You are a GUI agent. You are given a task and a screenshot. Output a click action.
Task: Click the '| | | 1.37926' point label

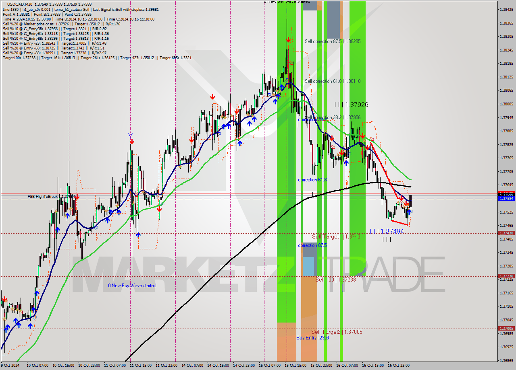click(x=351, y=105)
